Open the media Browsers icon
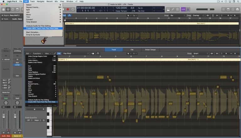The width and height of the screenshot is (241, 138). [238, 9]
